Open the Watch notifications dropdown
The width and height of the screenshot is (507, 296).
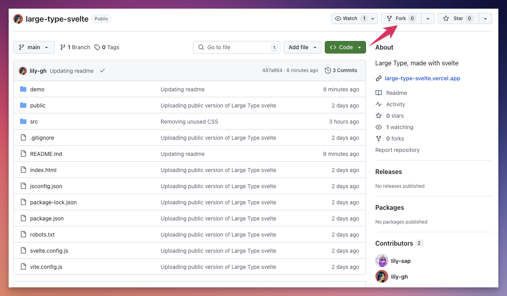click(x=355, y=18)
